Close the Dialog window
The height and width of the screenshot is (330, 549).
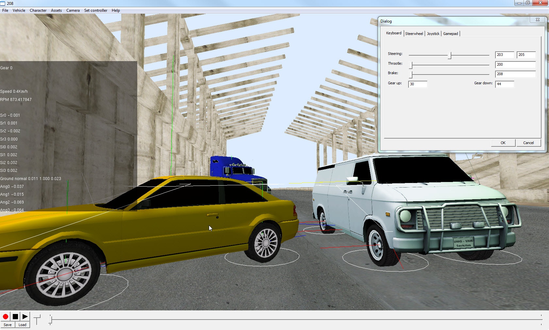[537, 20]
